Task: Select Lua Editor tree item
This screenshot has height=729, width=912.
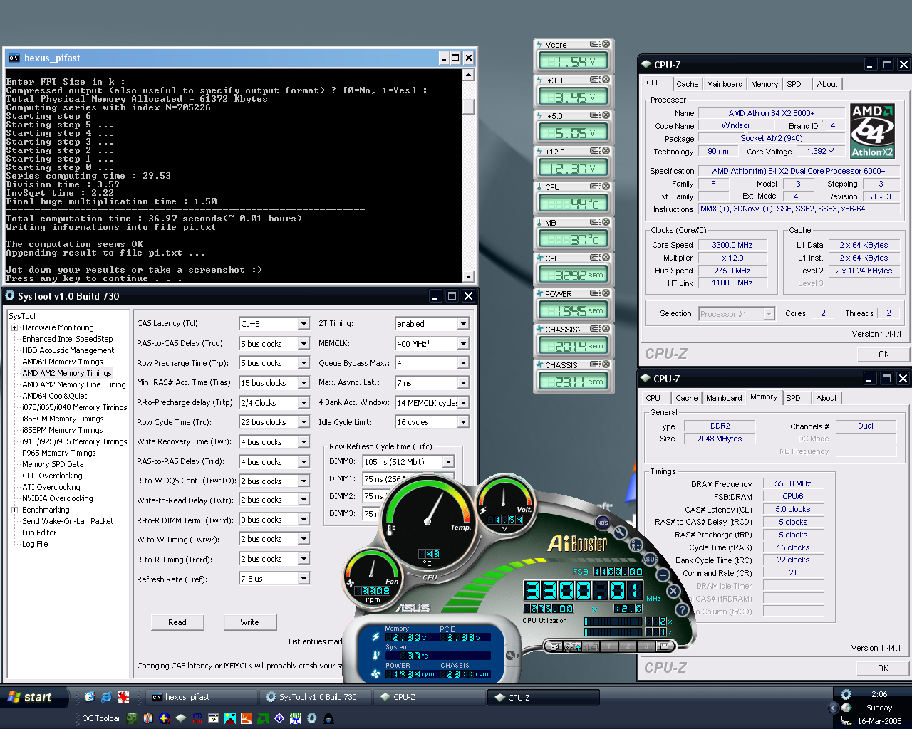Action: click(39, 533)
